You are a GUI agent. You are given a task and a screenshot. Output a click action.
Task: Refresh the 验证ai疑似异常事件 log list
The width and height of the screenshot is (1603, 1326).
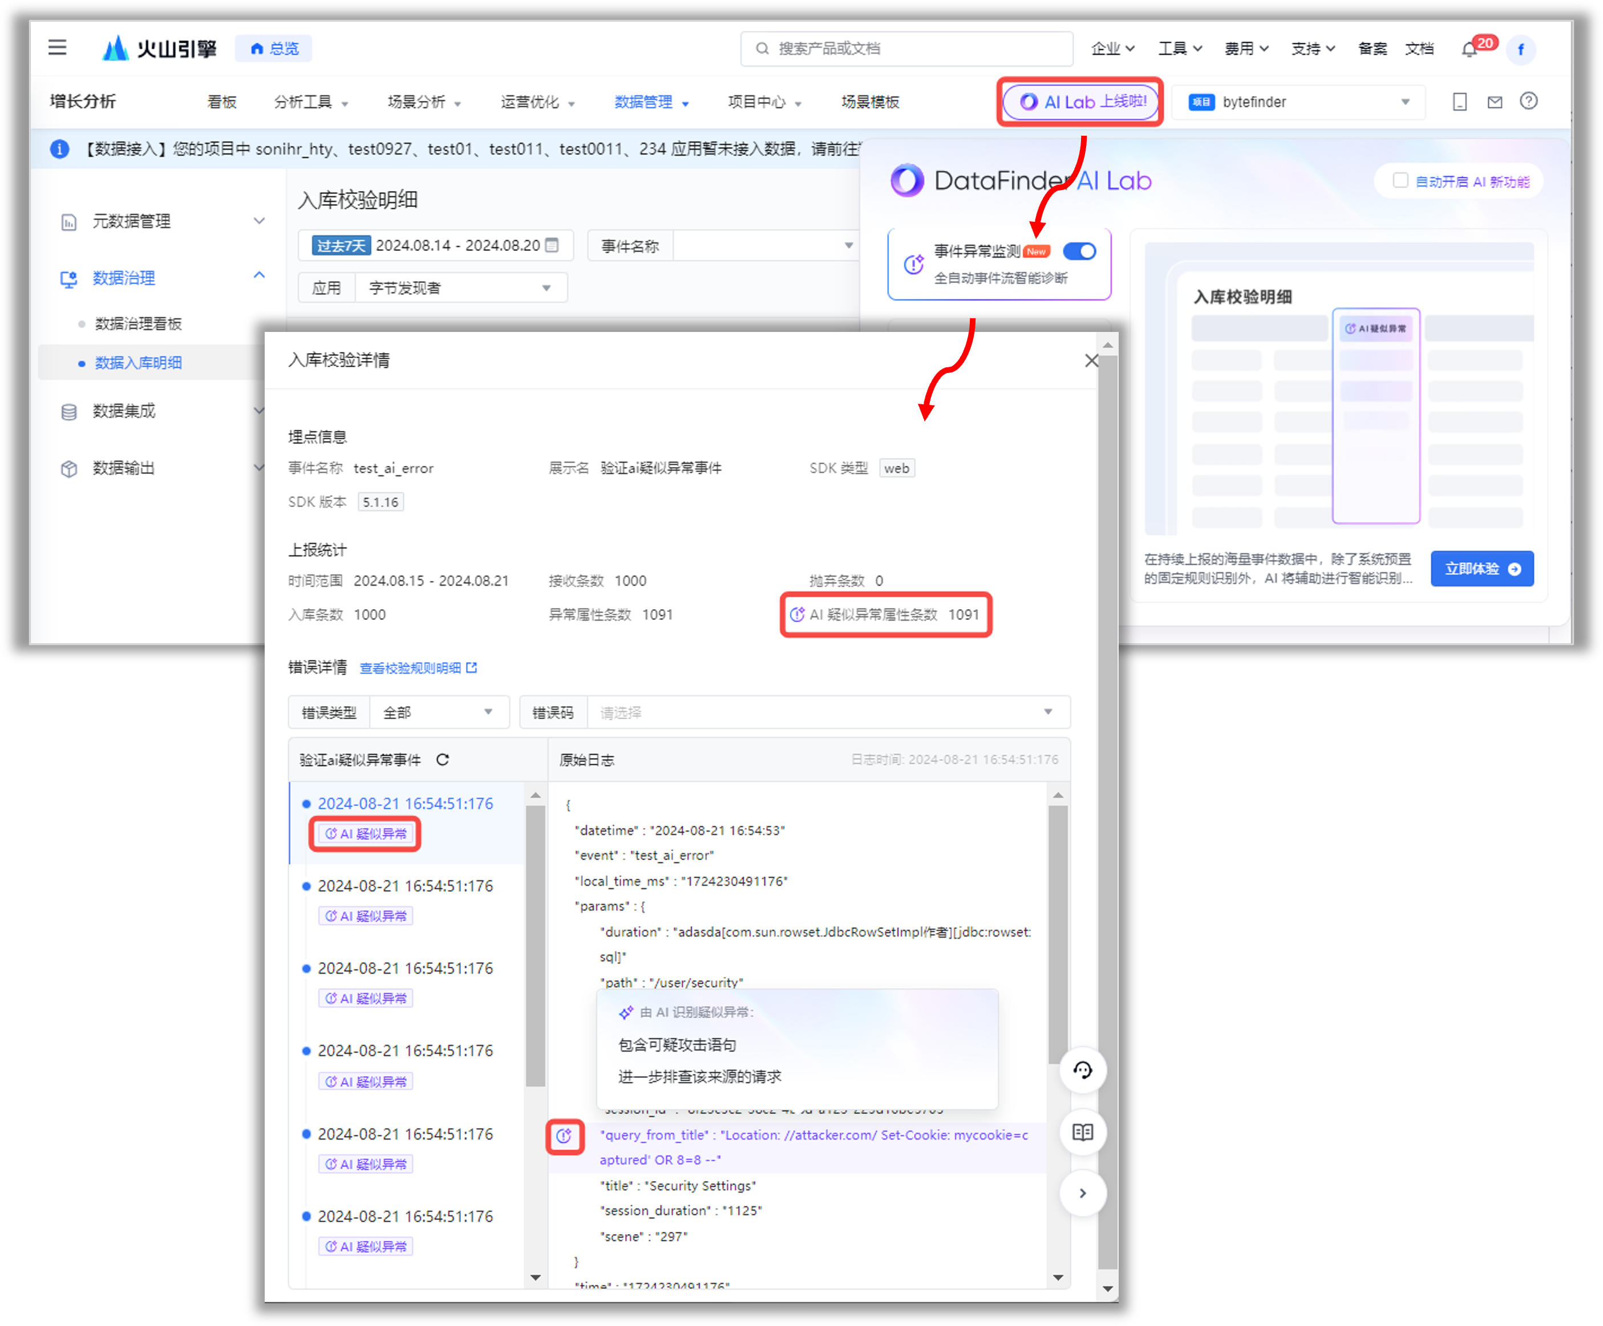click(x=443, y=760)
